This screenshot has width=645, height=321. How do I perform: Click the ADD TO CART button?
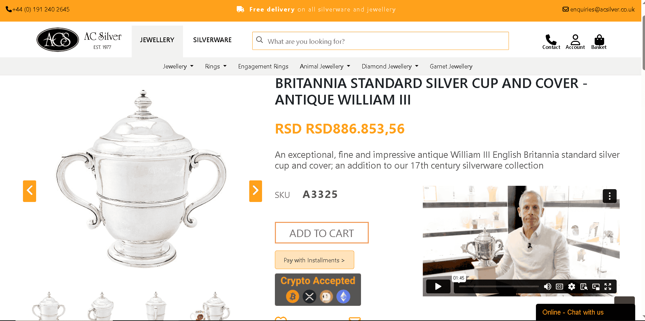[321, 233]
